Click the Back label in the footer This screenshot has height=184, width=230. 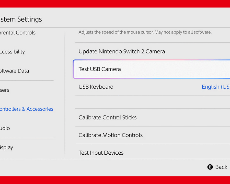221,167
